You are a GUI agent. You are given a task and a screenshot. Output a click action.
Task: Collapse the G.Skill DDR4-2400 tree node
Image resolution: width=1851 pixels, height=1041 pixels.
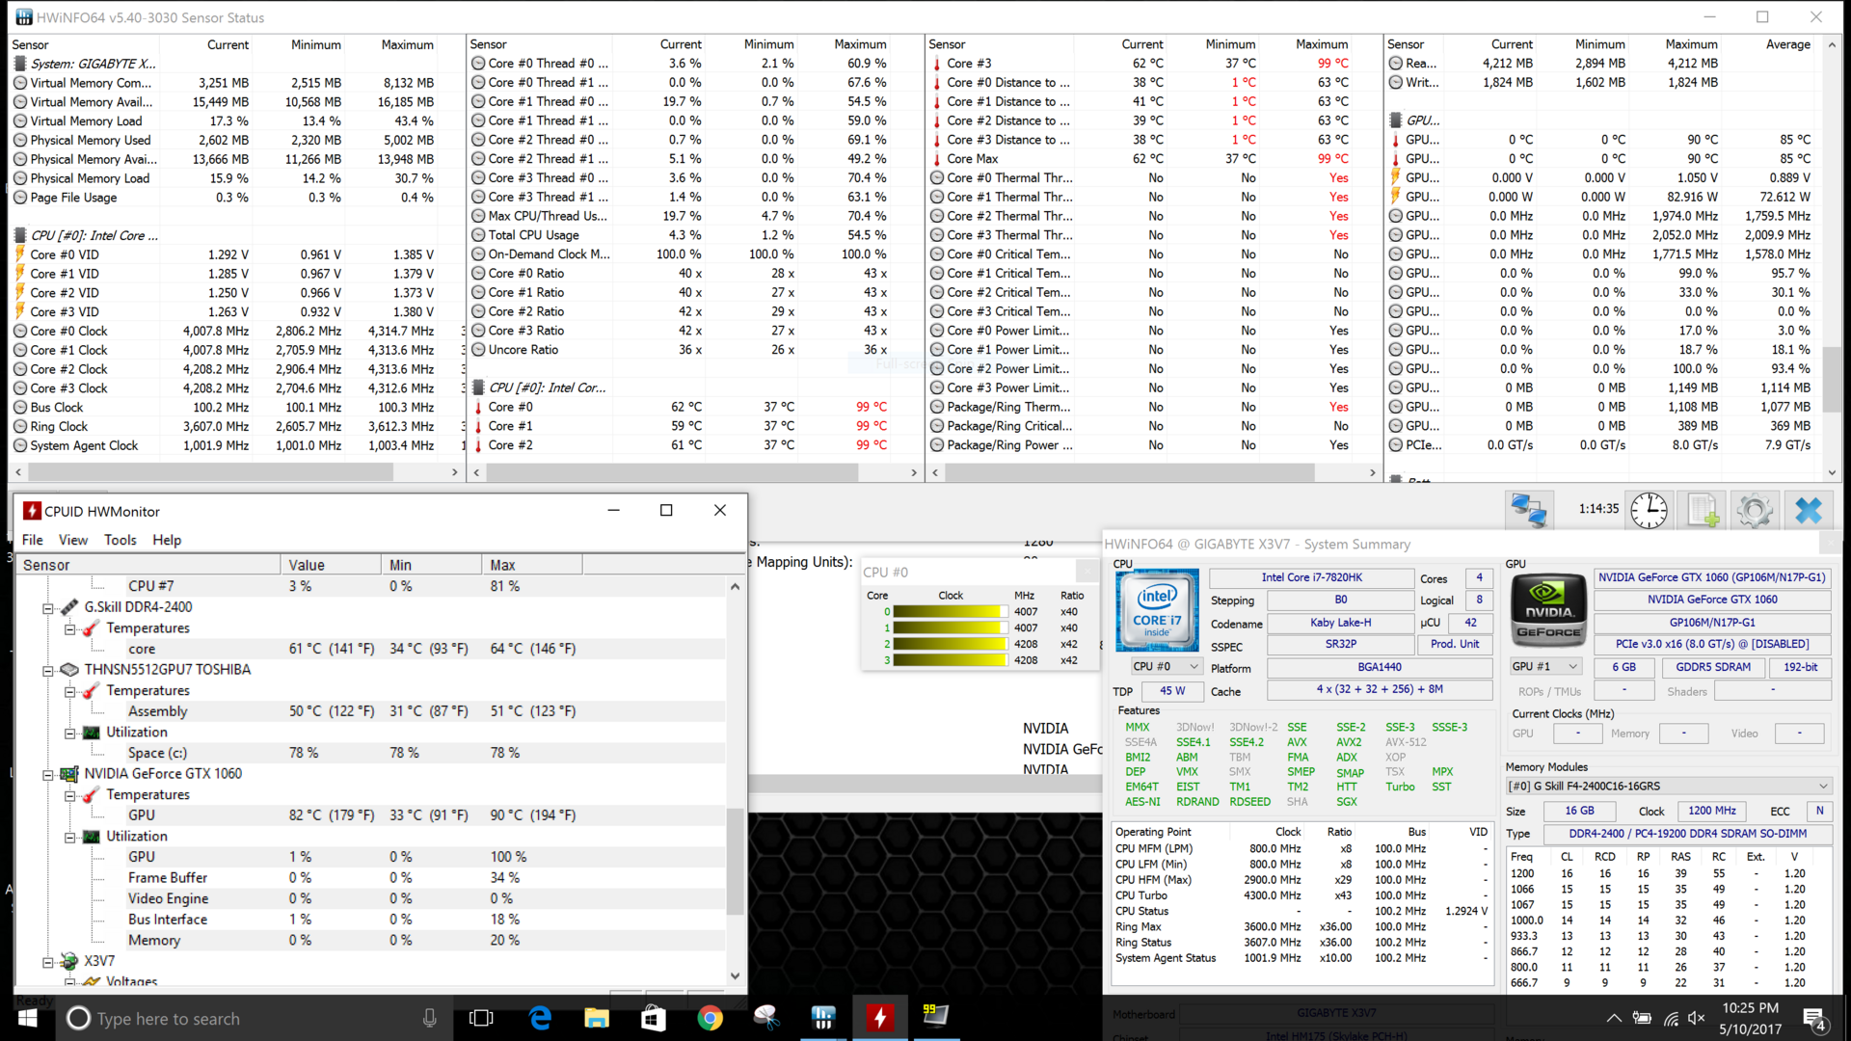point(47,608)
